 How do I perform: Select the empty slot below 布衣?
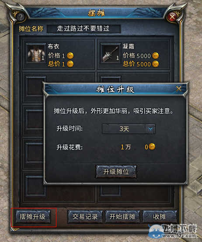pyautogui.click(x=35, y=86)
